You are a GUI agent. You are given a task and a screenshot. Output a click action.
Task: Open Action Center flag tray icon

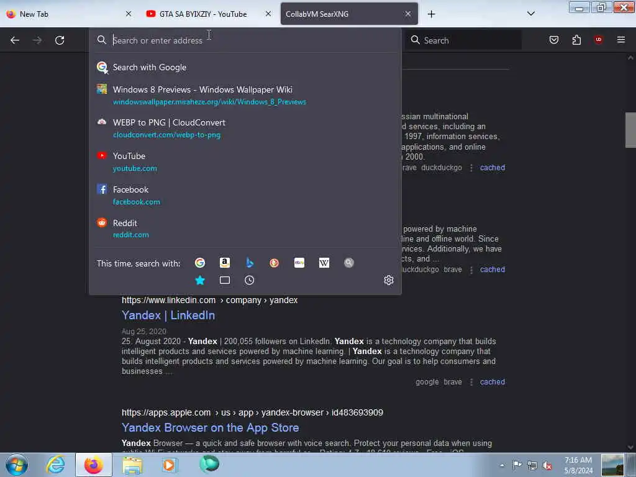517,465
